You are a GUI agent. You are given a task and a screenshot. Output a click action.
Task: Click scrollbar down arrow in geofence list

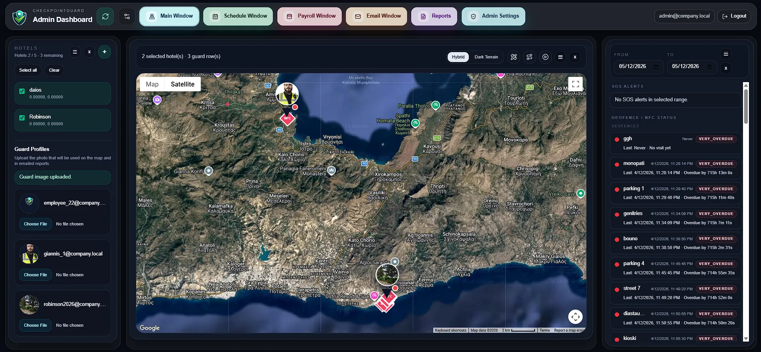tap(746, 339)
